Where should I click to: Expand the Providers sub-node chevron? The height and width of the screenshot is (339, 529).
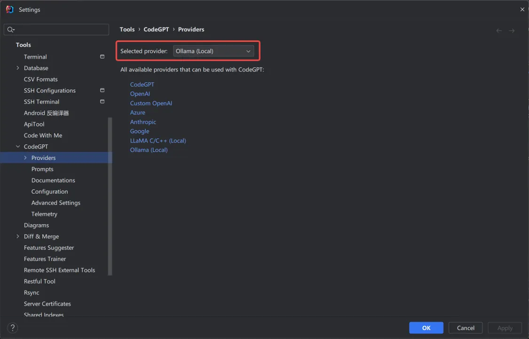pos(25,158)
